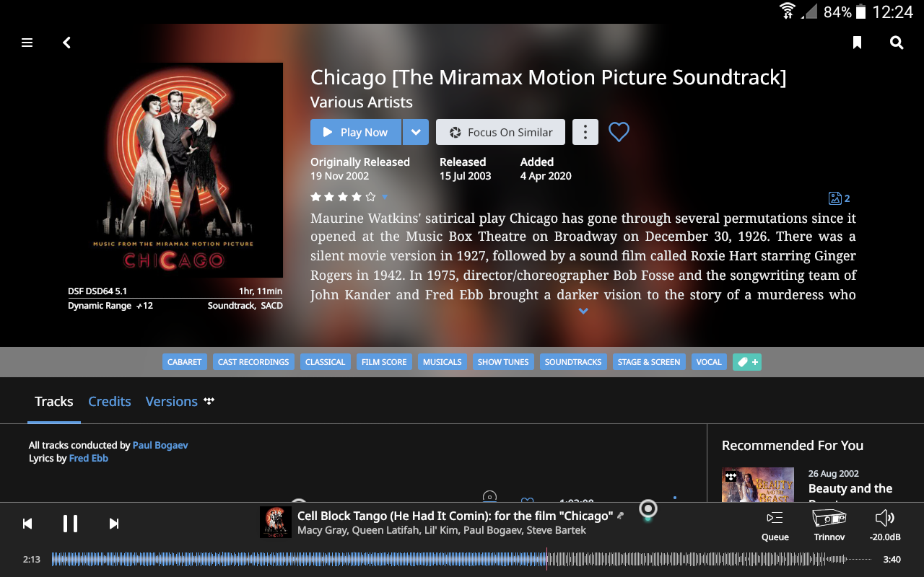Screen dimensions: 924x577
Task: Select the VOCAL tag
Action: coord(709,362)
